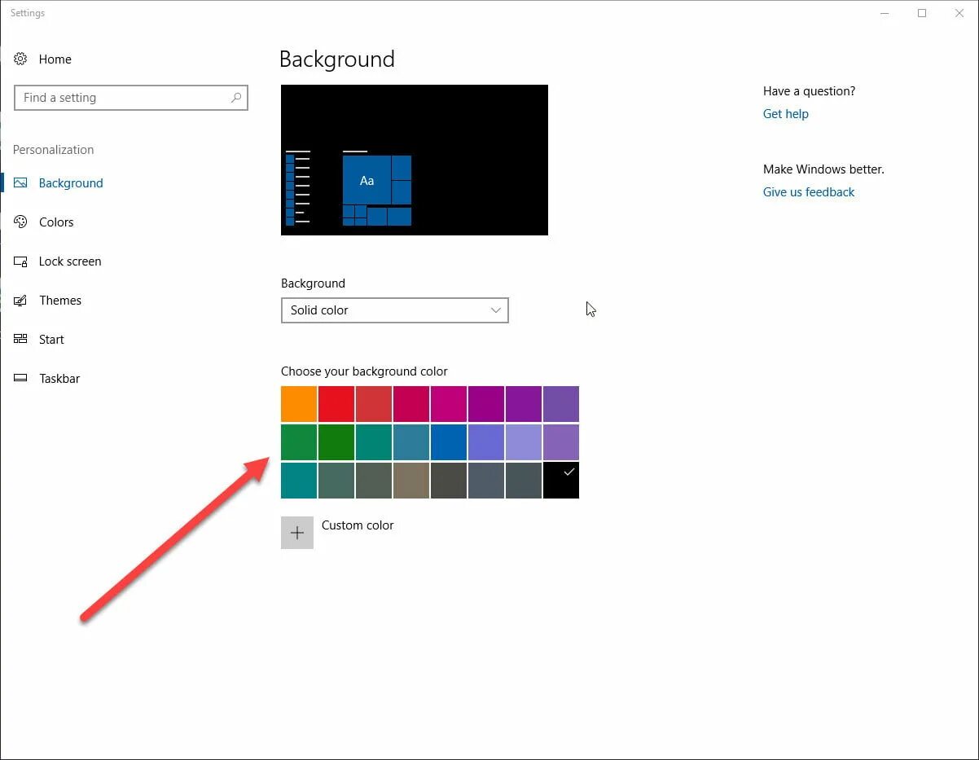Viewport: 979px width, 760px height.
Task: Open the Solid color background dropdown
Action: (395, 310)
